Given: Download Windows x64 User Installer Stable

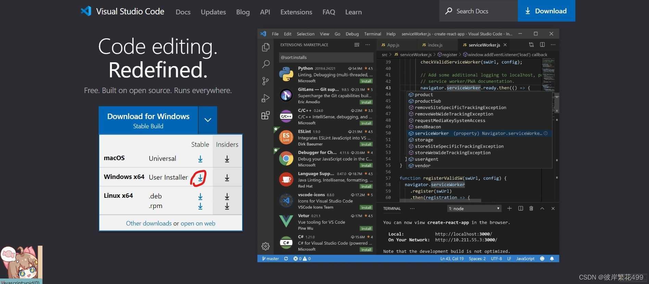Looking at the screenshot, I should click(200, 178).
